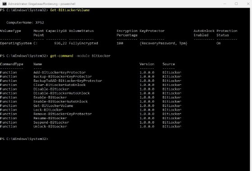
Task: Click the Remove-BitLockerKeyProtector function name
Action: point(63,114)
